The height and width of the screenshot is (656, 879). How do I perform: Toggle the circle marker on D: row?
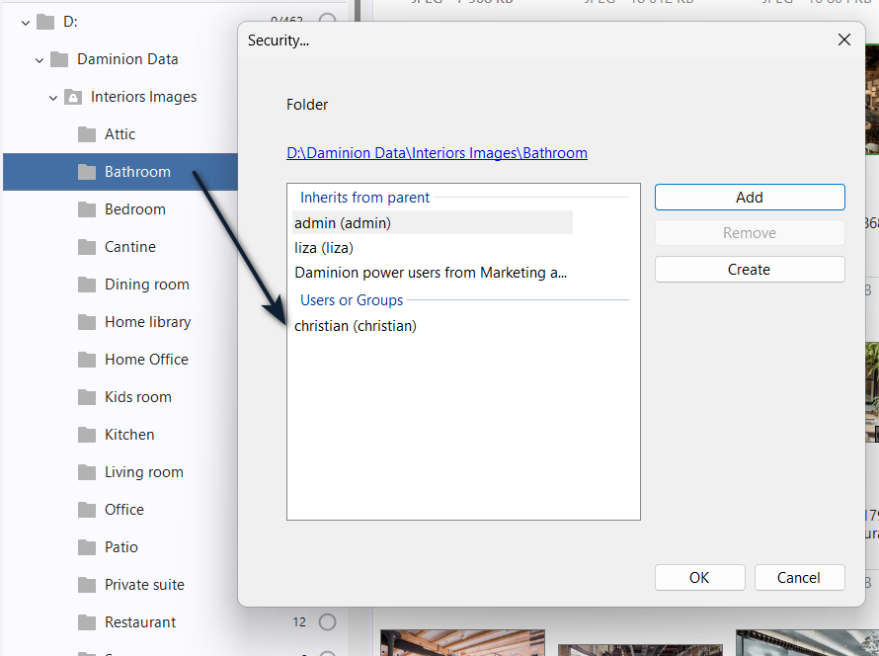[327, 22]
